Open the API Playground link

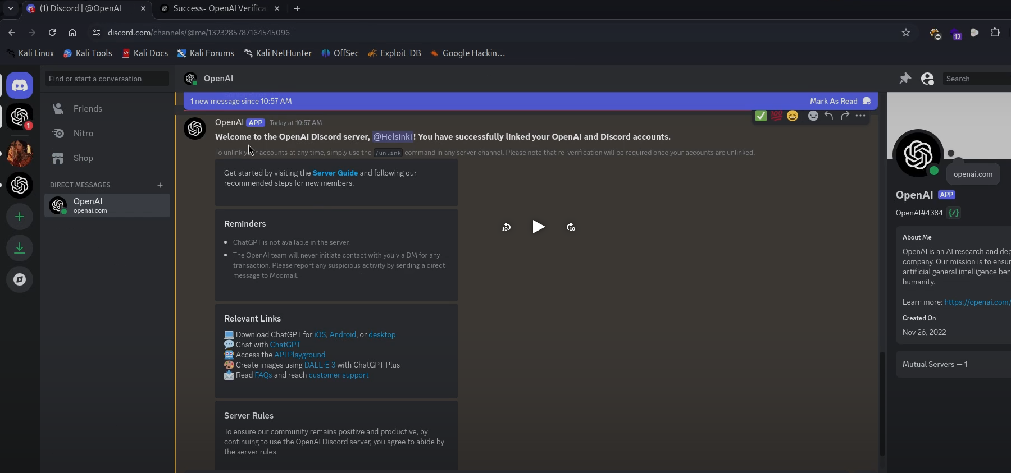coord(299,355)
